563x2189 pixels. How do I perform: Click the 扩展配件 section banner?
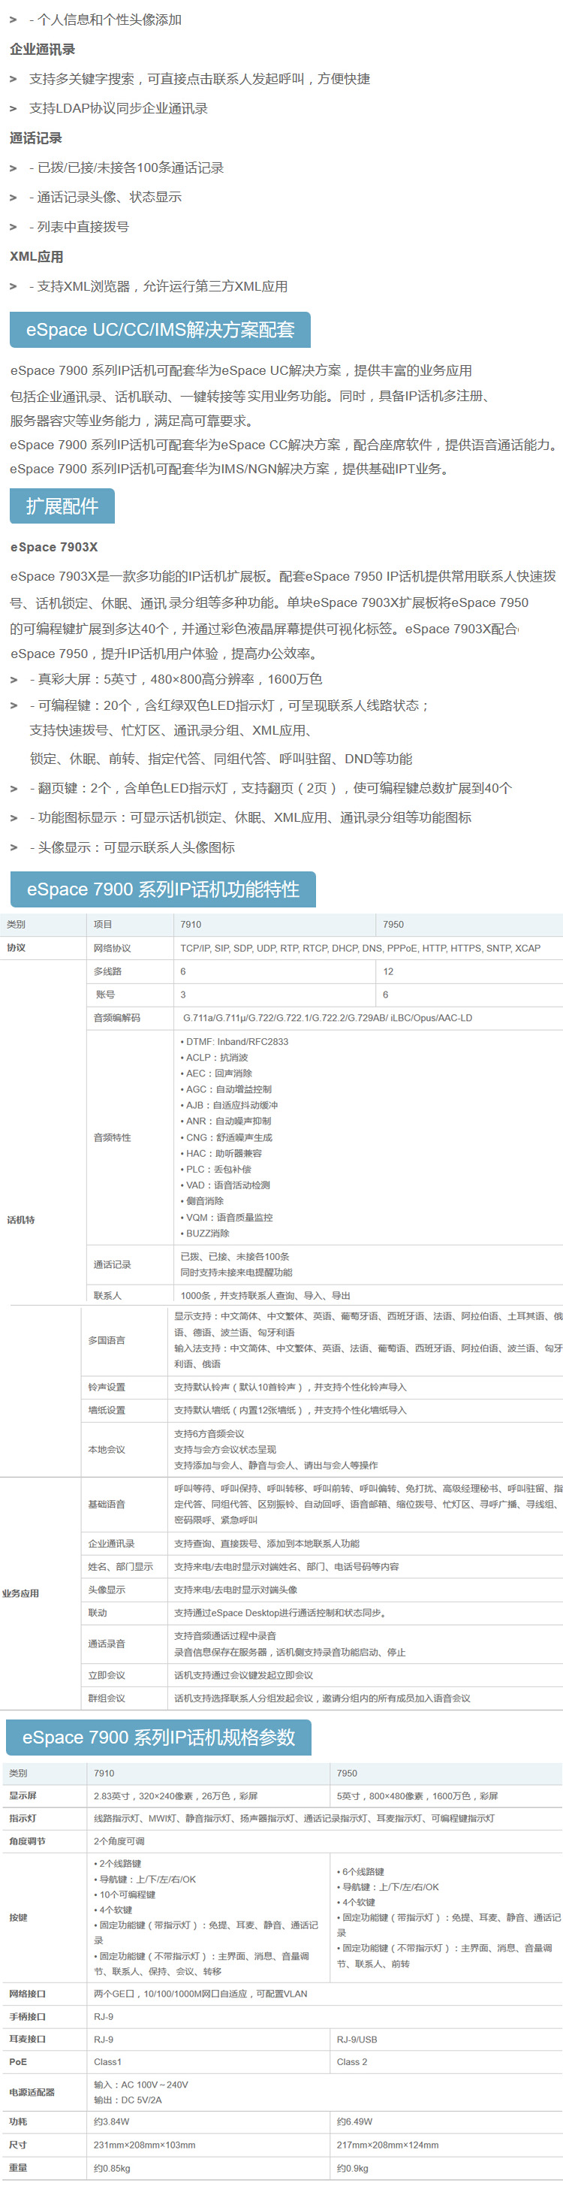pos(62,506)
